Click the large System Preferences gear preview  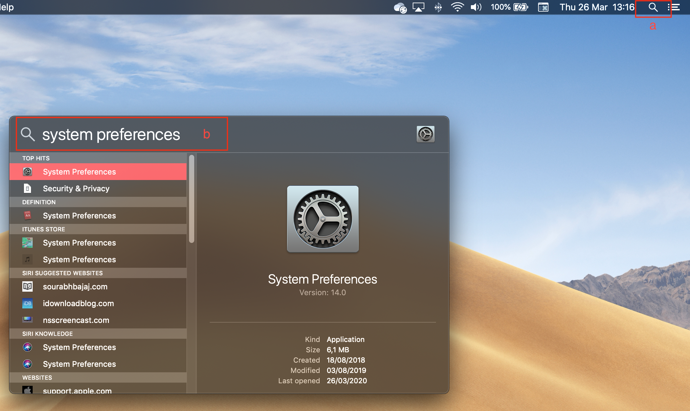(x=323, y=219)
